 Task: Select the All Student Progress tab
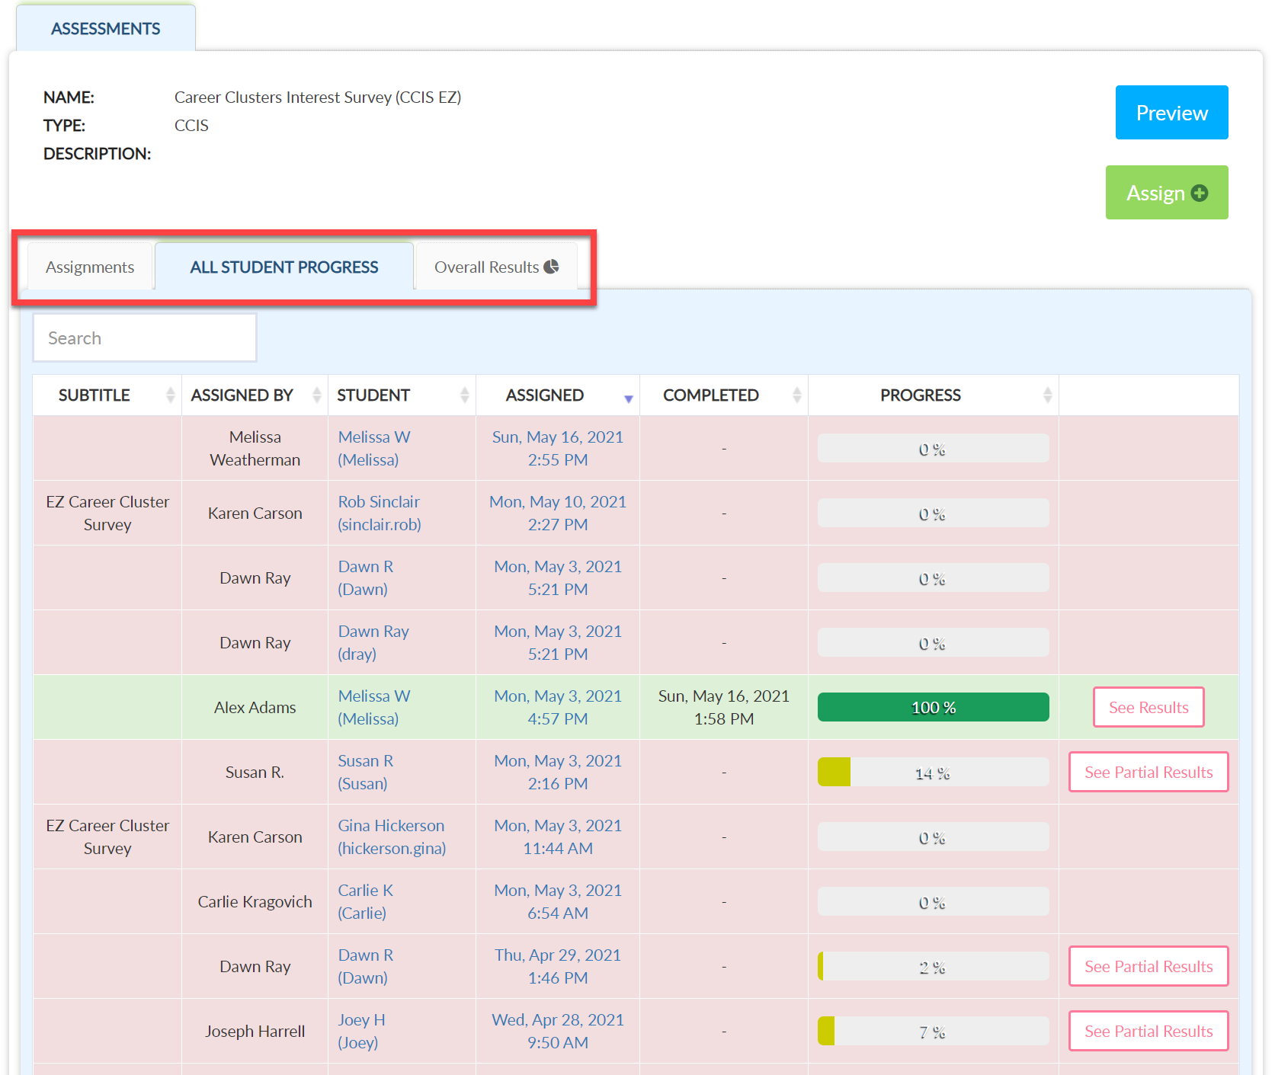[284, 267]
